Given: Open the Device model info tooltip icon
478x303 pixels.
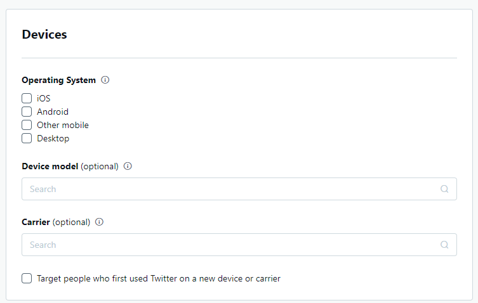Looking at the screenshot, I should coord(128,166).
